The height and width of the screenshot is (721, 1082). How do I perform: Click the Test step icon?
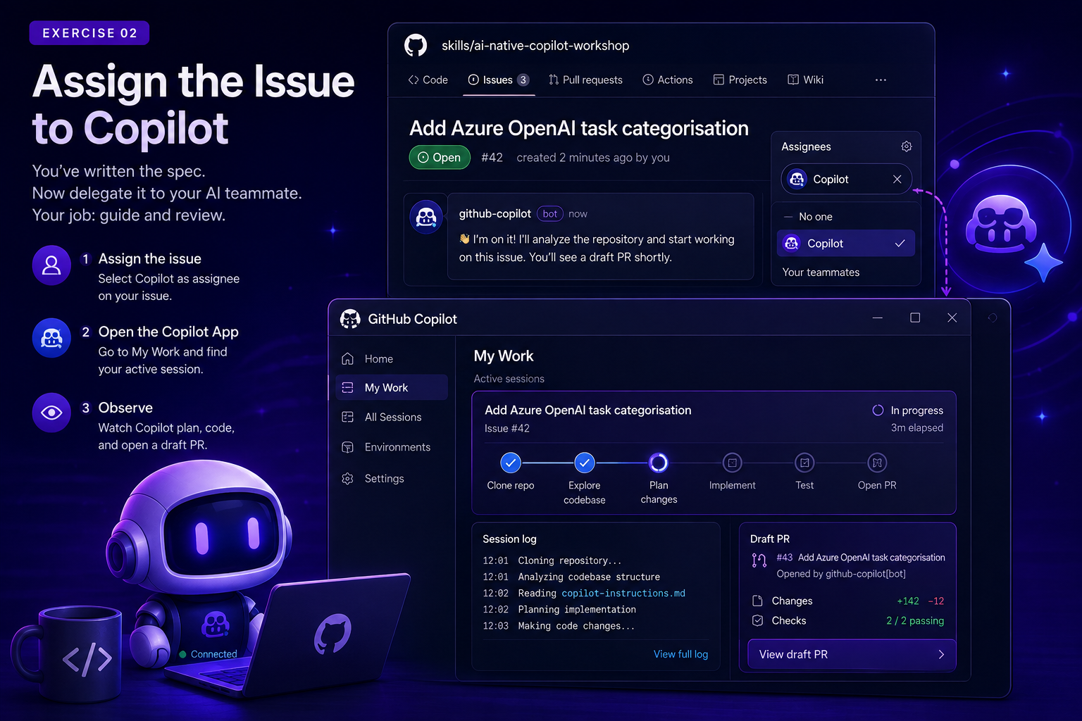click(804, 463)
